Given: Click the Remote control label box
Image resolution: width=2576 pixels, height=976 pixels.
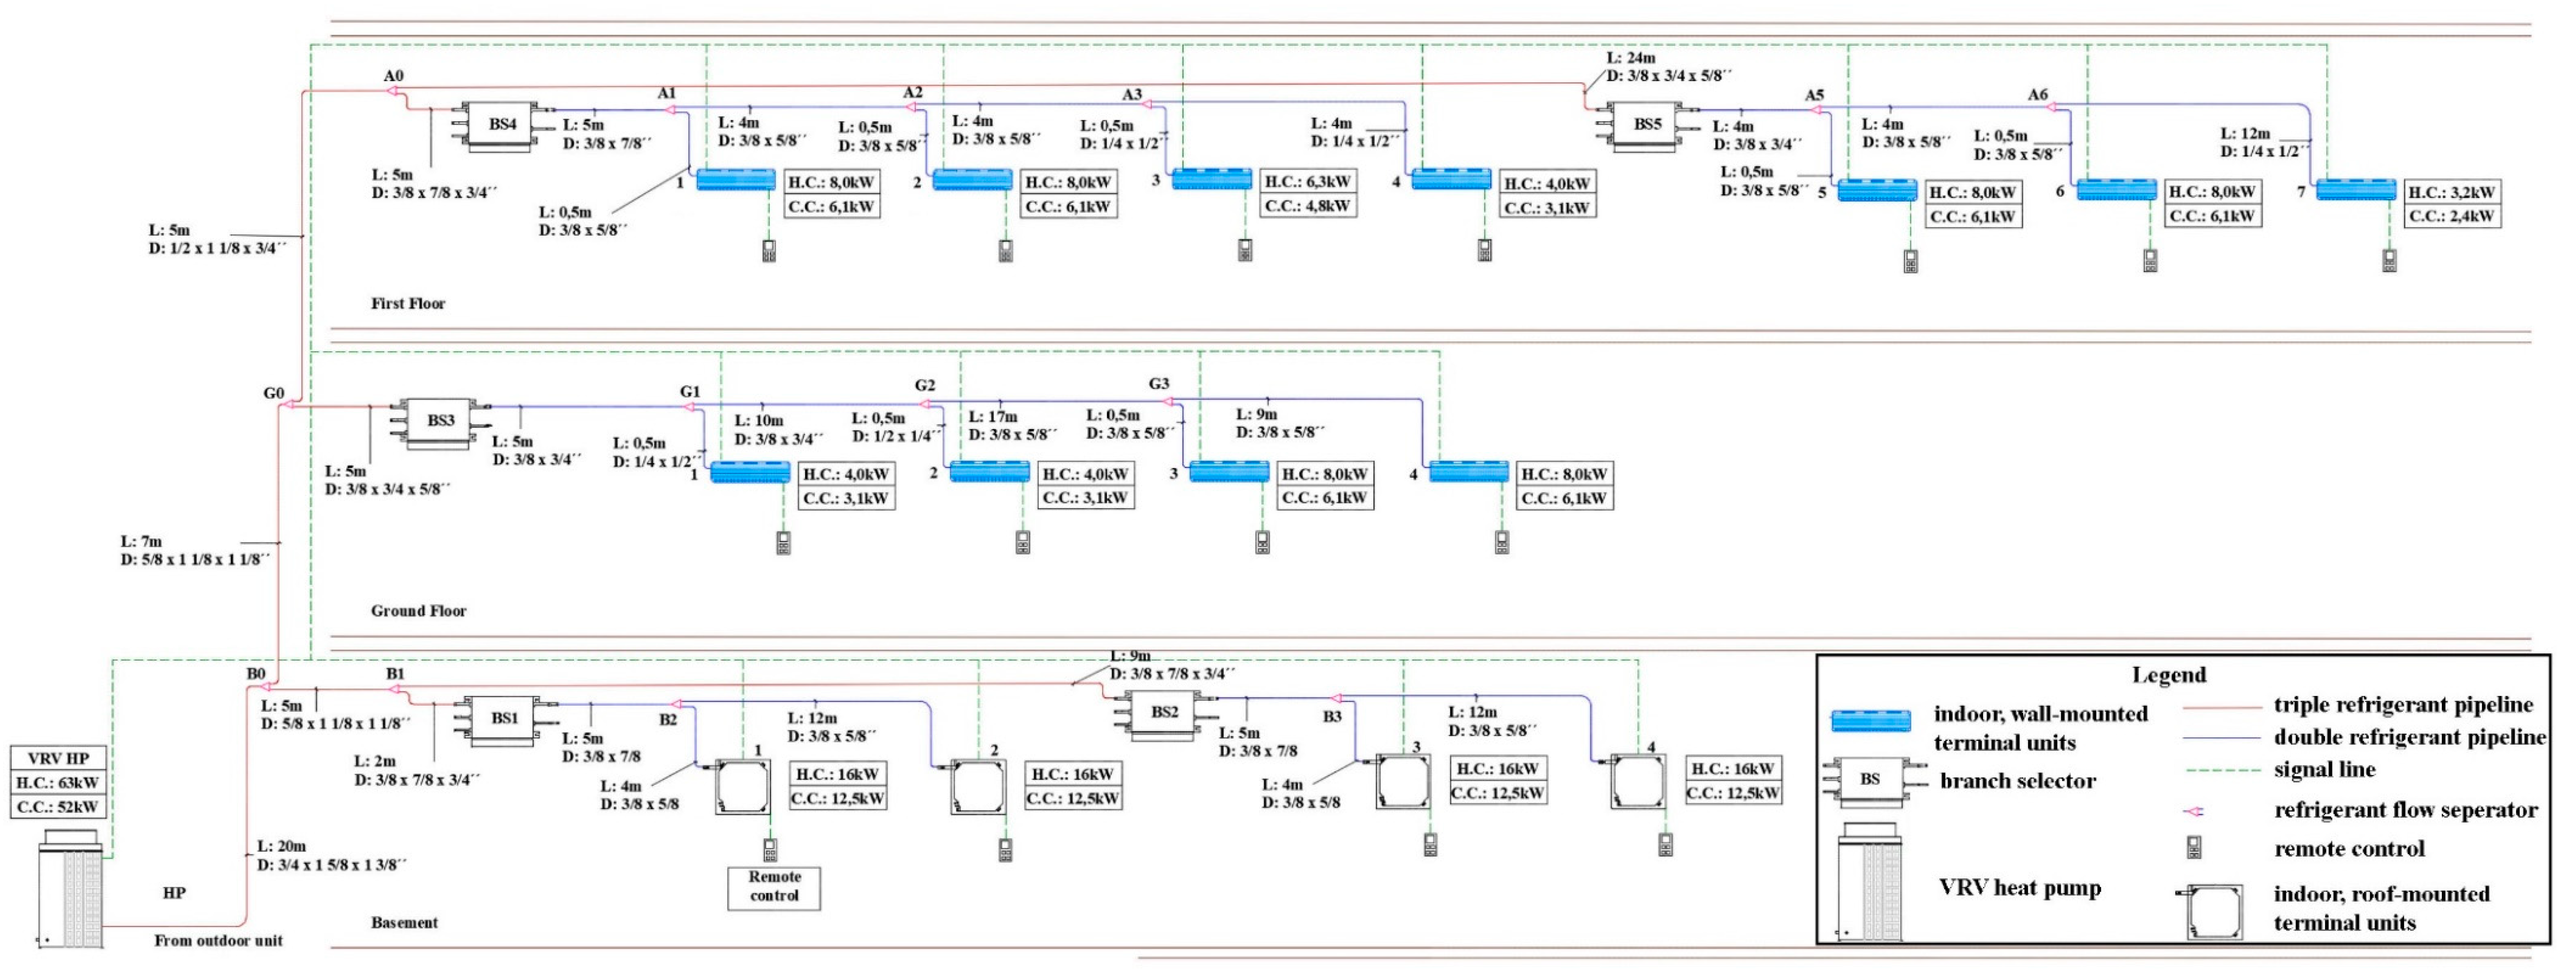Looking at the screenshot, I should coord(774,887).
